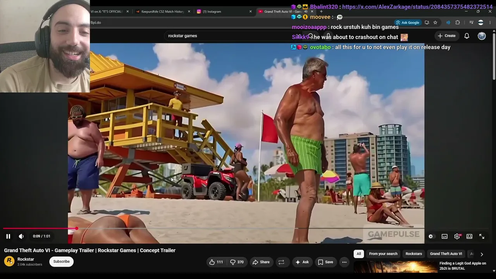This screenshot has width=496, height=279.
Task: Show more filter chips with the right arrow
Action: [x=482, y=254]
